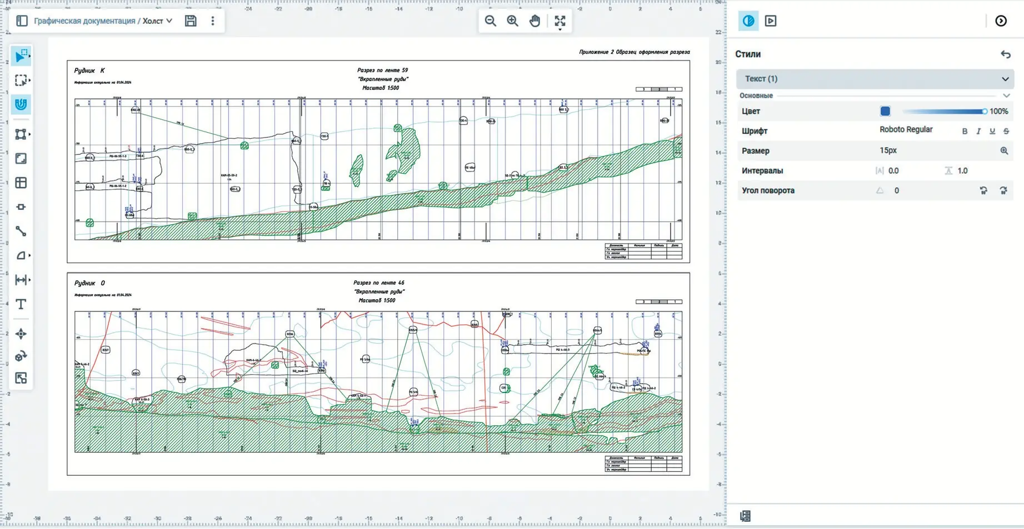Toggle underline text formatting
The height and width of the screenshot is (529, 1024).
(x=992, y=132)
